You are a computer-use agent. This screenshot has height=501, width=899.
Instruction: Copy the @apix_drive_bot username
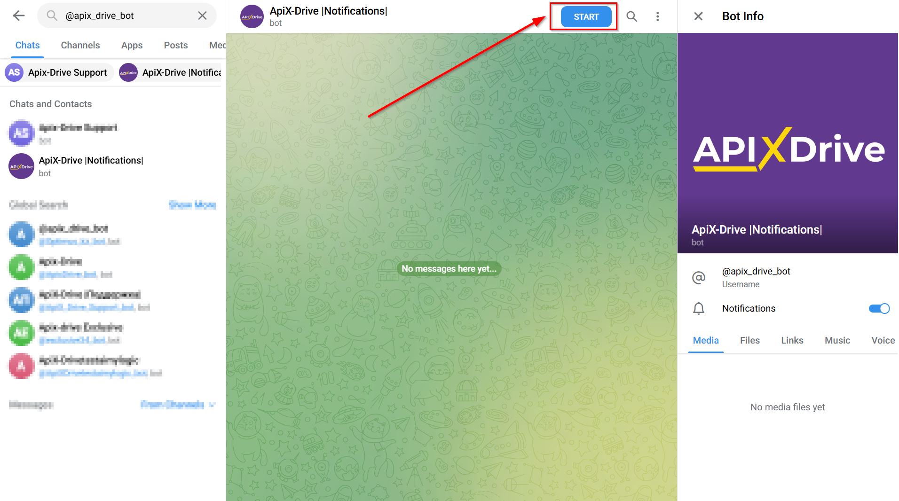tap(756, 271)
